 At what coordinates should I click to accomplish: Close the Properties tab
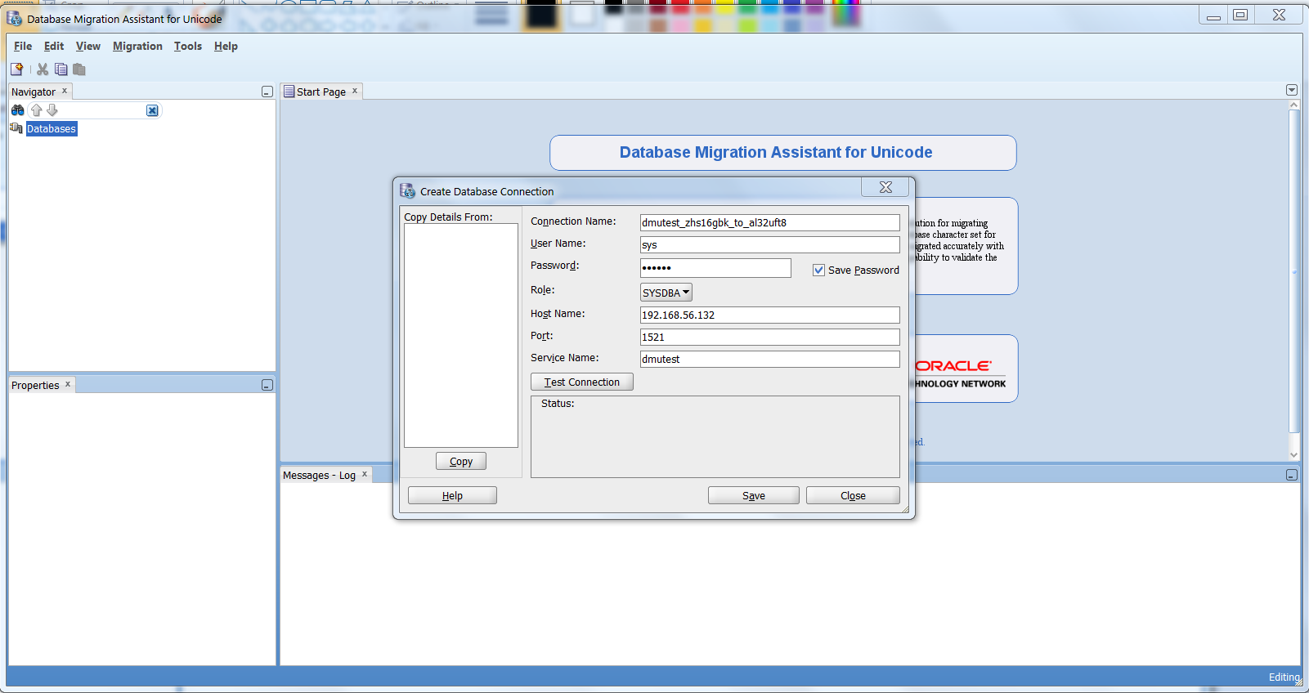(68, 384)
